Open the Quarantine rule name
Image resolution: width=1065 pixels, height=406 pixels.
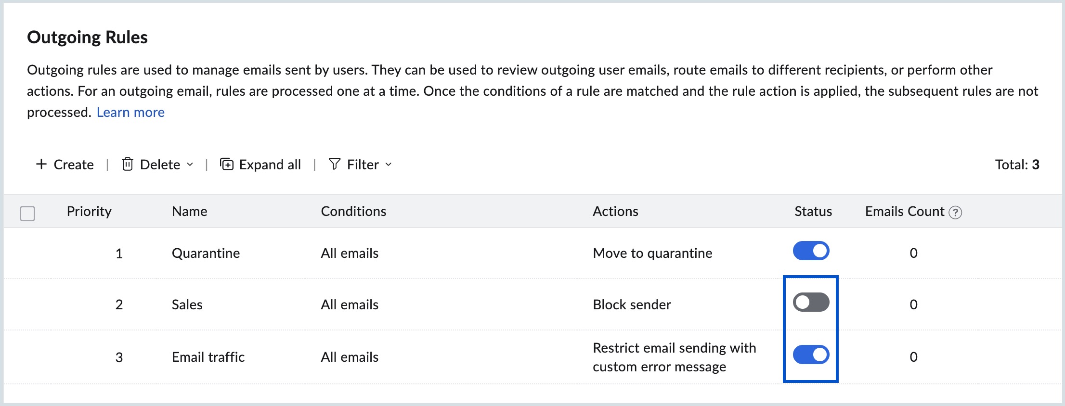pos(206,253)
